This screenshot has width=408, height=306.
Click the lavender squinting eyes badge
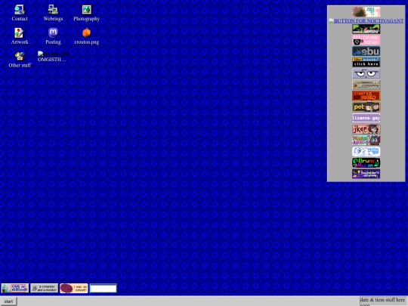(x=366, y=73)
